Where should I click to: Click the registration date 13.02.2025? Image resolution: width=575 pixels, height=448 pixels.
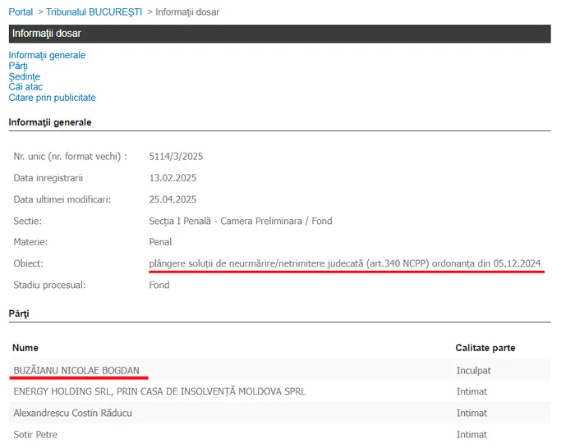click(x=172, y=178)
